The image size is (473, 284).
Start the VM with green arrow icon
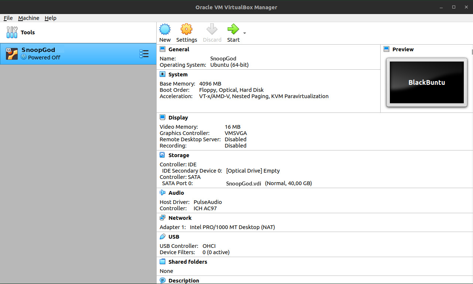tap(233, 29)
